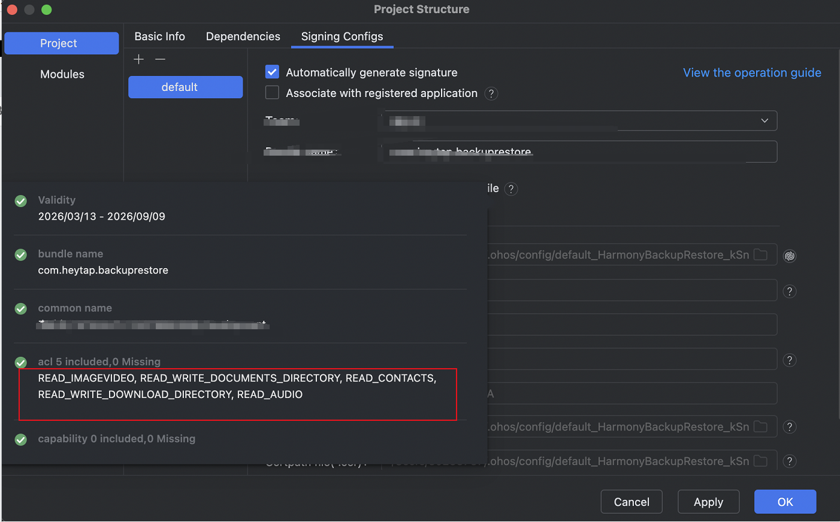Click folder icon in bottom certpath file field
The image size is (840, 522).
coord(760,461)
